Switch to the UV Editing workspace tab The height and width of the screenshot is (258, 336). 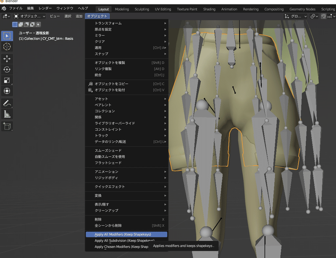pos(163,9)
